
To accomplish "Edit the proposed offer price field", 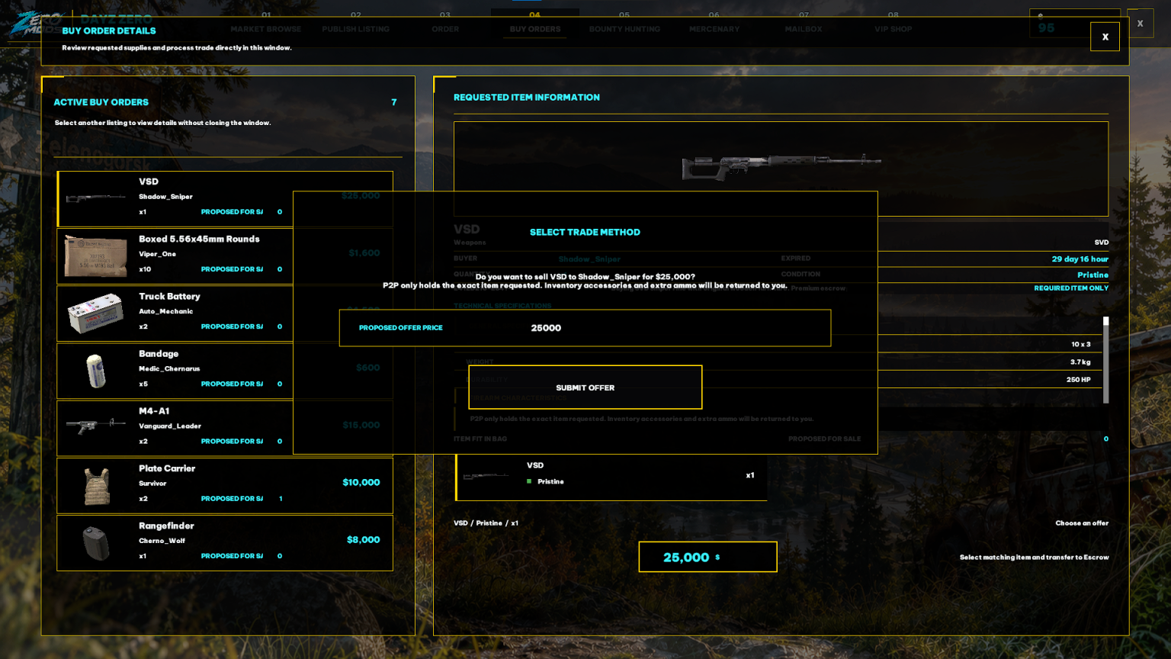I will click(585, 328).
